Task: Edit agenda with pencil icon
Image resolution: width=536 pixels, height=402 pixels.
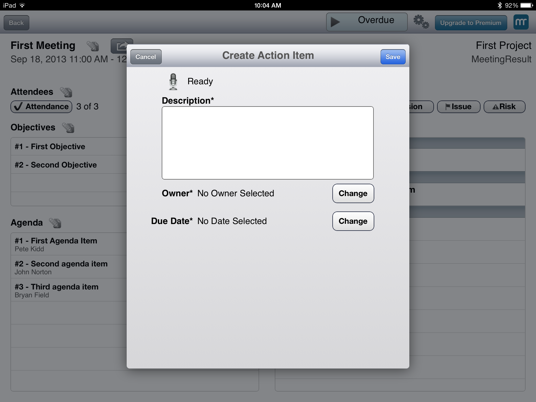Action: (x=55, y=223)
